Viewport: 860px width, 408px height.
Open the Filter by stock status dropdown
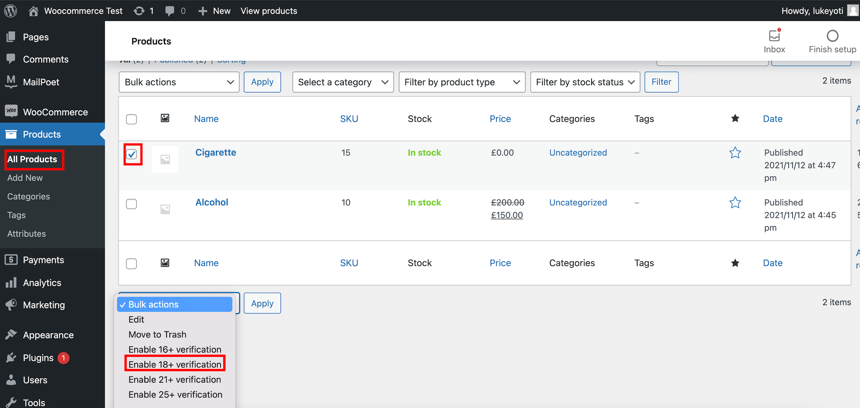pos(585,82)
